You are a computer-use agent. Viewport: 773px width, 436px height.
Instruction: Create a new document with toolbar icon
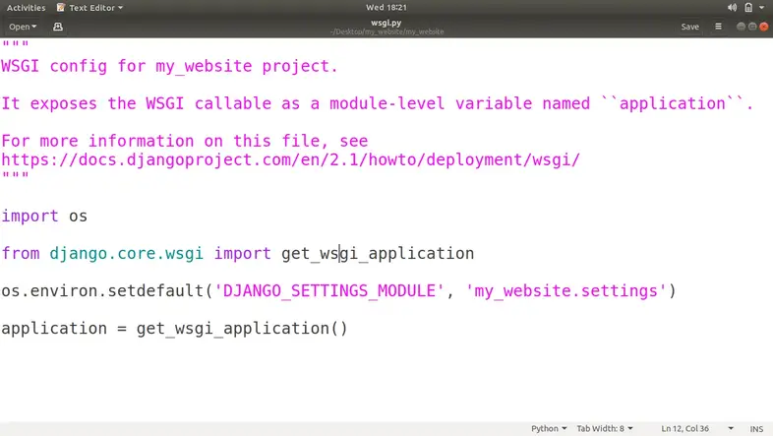click(58, 27)
